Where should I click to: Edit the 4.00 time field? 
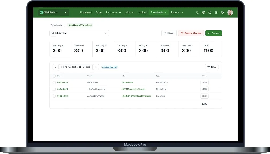point(204,89)
